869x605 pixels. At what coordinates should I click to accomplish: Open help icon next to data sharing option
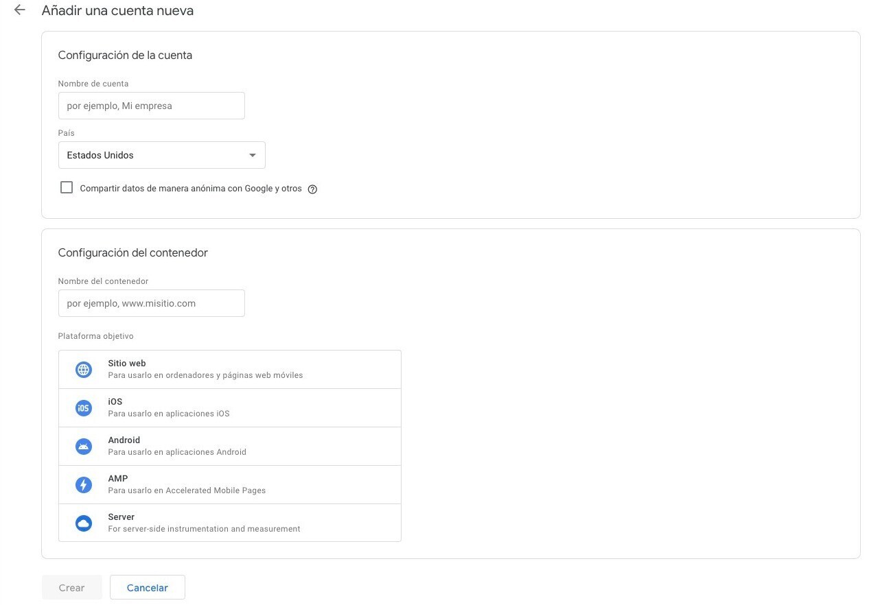(x=312, y=189)
